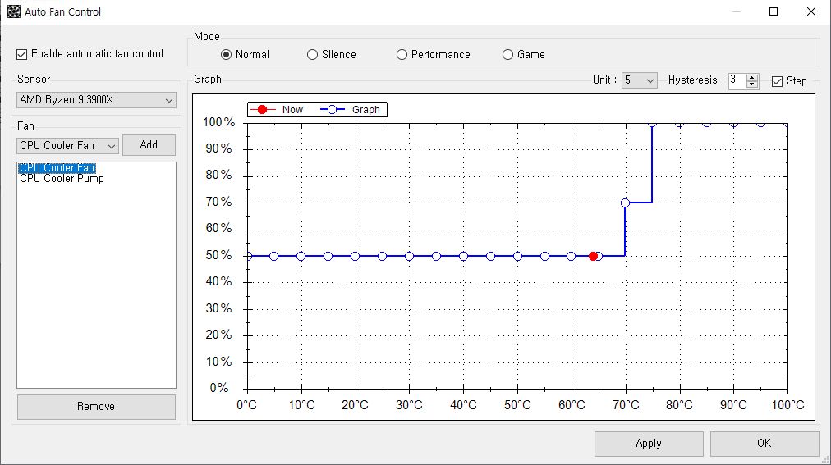Select Game mode radio button
The image size is (831, 465).
507,54
